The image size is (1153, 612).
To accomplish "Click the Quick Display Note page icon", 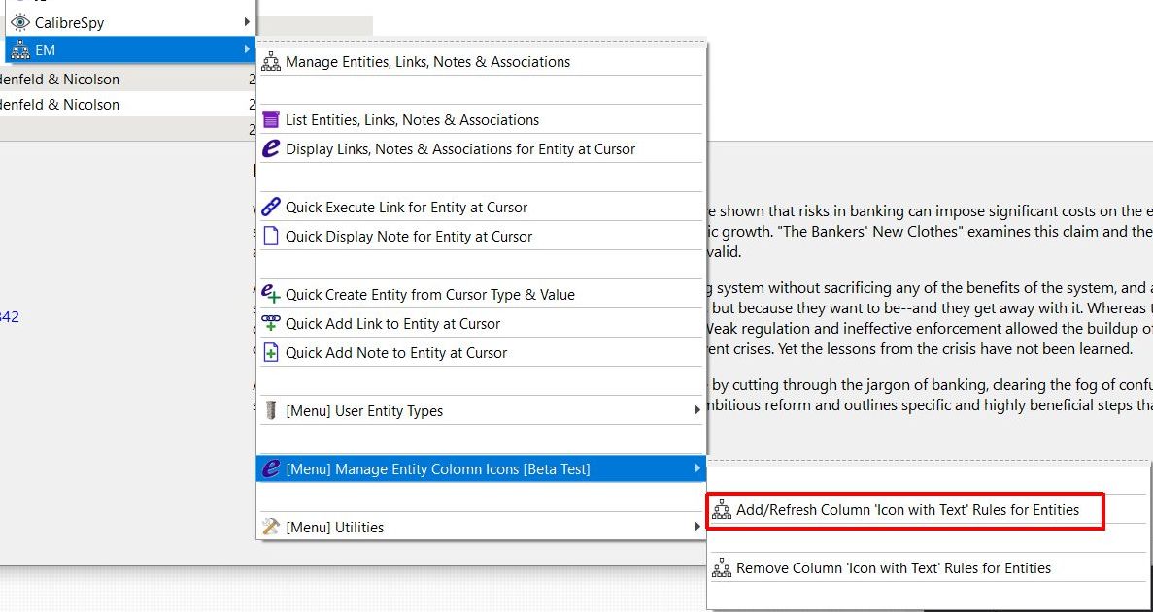I will click(x=271, y=237).
